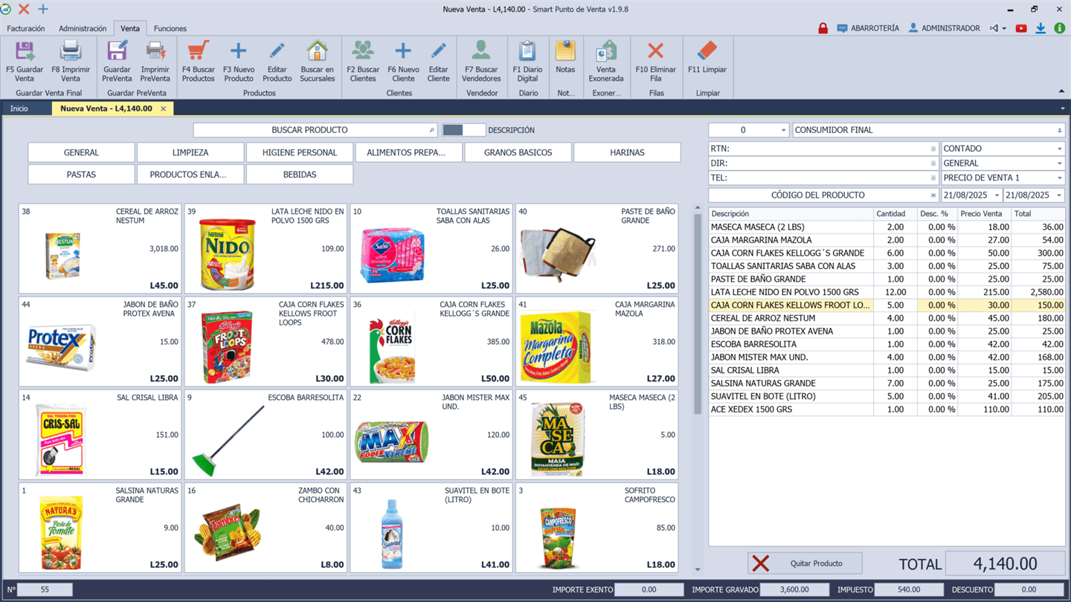
Task: Choose the HARINAS category button
Action: pos(627,152)
